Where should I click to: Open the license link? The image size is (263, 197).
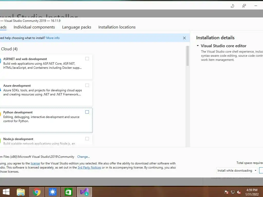tap(35, 163)
